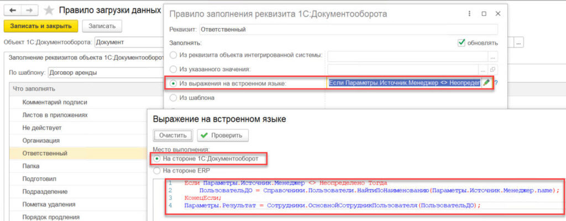566x221 pixels.
Task: Open help via the question mark icon
Action: tap(496, 83)
